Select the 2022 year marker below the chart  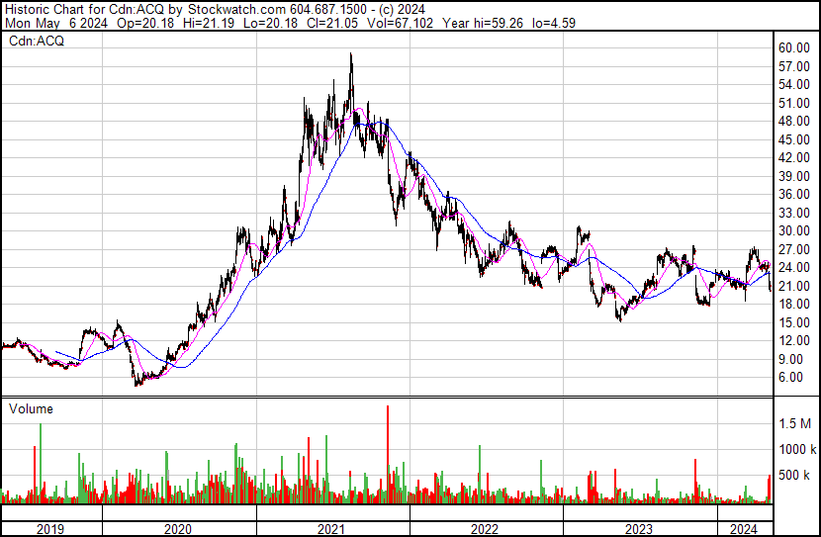point(486,529)
